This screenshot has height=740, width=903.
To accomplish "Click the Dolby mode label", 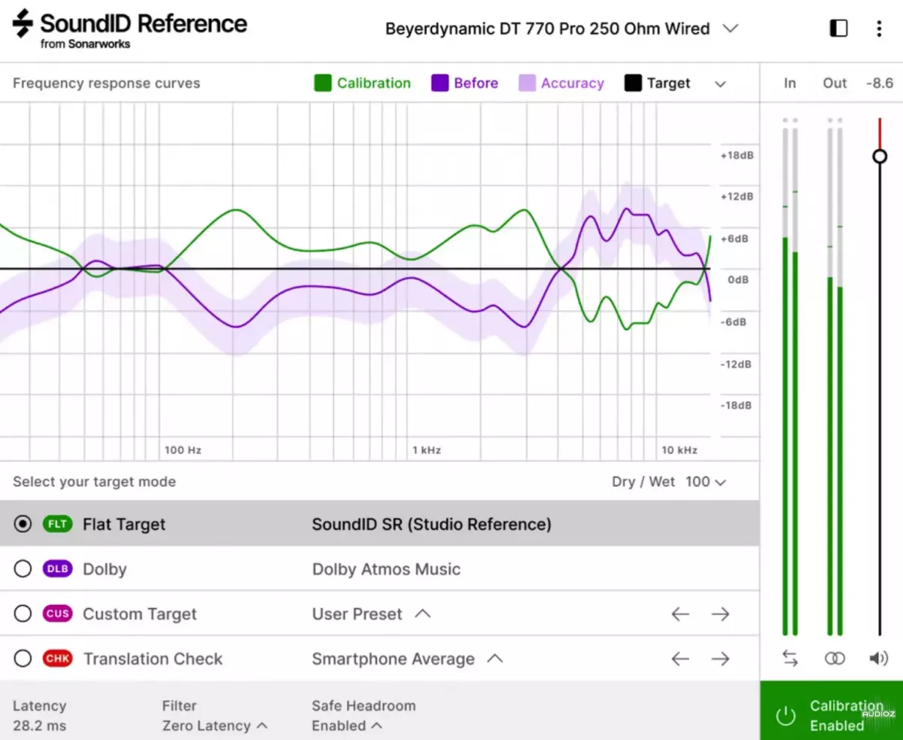I will click(105, 570).
